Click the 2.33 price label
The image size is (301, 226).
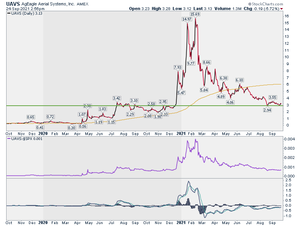tap(164, 114)
